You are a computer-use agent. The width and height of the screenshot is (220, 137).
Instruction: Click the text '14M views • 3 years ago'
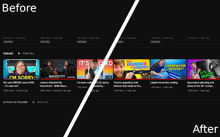88,38
